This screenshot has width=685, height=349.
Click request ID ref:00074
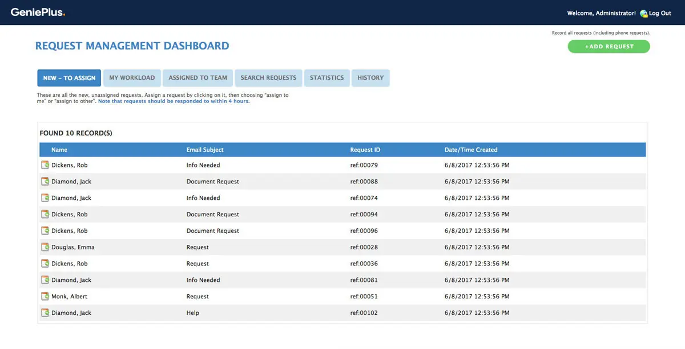(x=364, y=198)
